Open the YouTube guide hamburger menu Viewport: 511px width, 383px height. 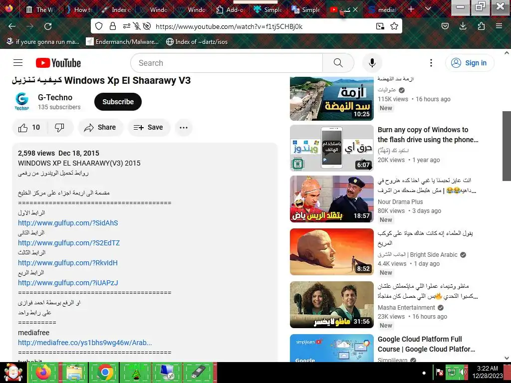pos(18,63)
